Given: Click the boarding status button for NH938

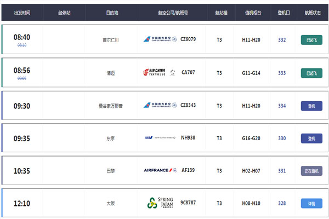Looking at the screenshot, I should (311, 139).
